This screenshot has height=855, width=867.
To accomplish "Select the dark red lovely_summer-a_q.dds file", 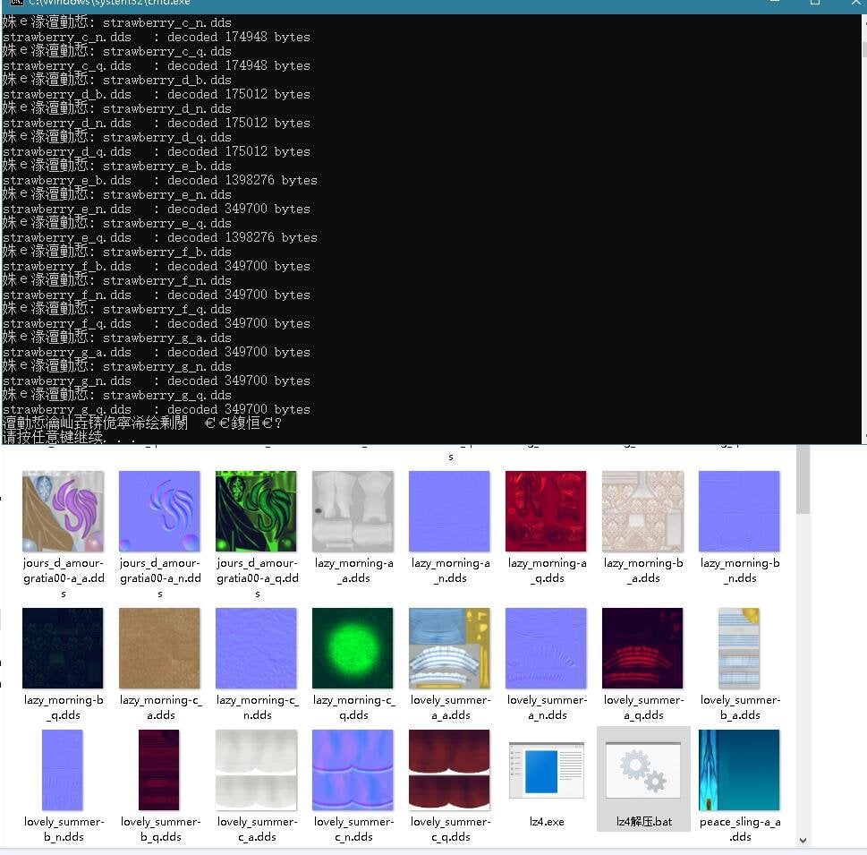I will pyautogui.click(x=642, y=648).
